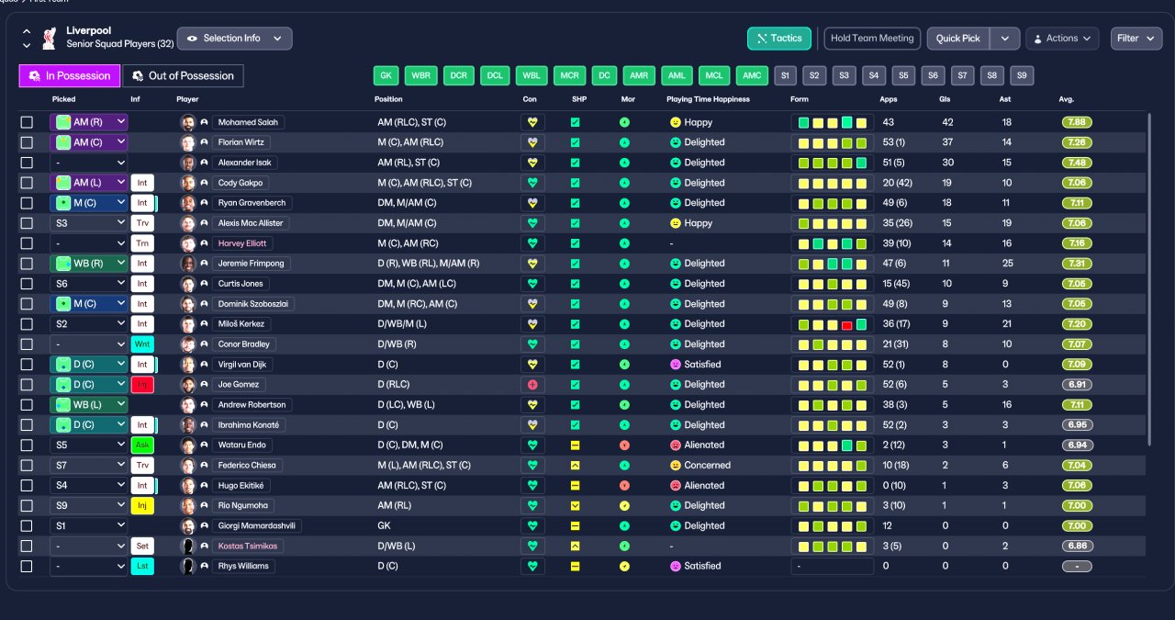
Task: Click the red Inj status badge for Joe Gomez
Action: (142, 385)
